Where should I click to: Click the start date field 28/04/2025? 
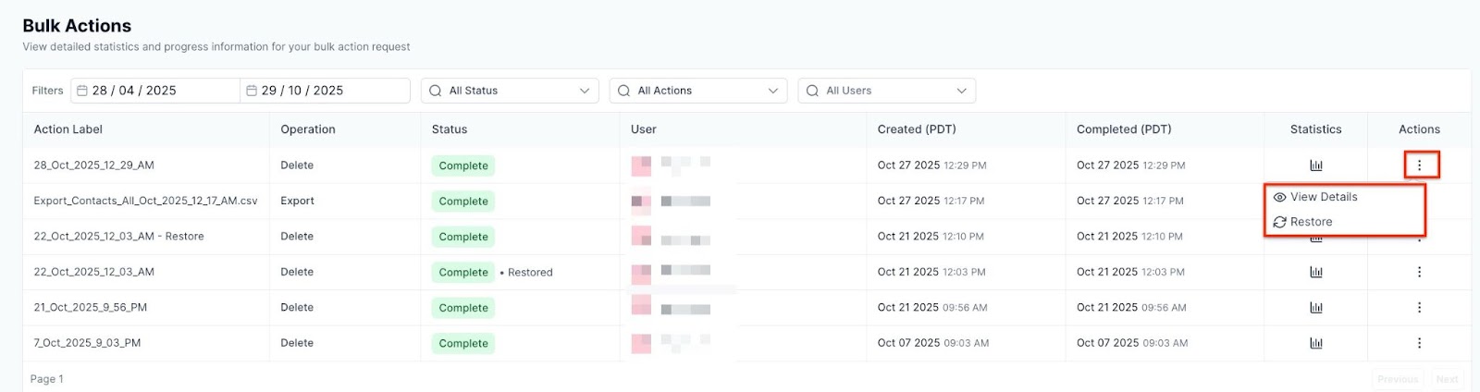point(154,91)
